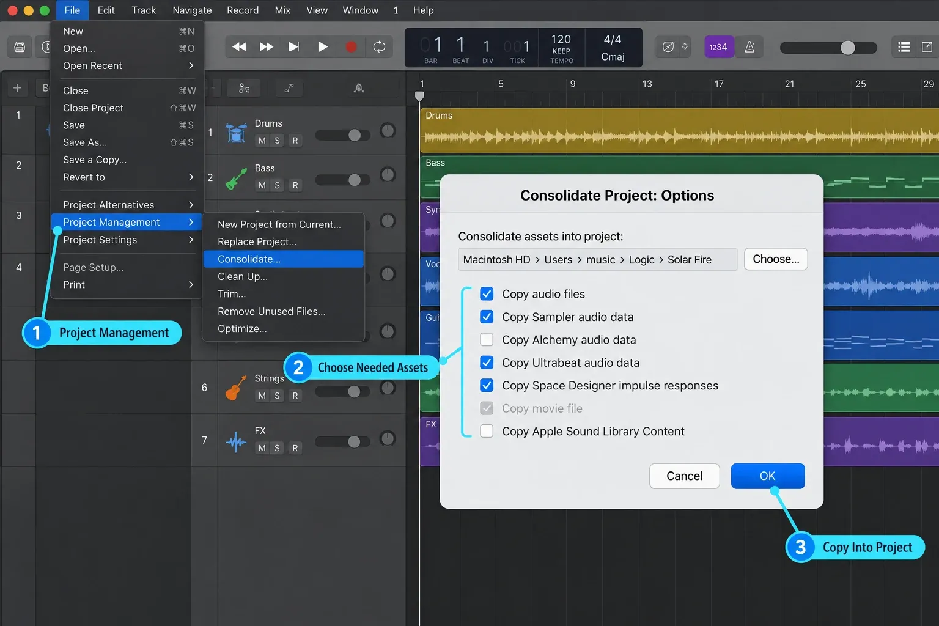This screenshot has height=626, width=939.
Task: Solo the Strings track
Action: pos(278,396)
